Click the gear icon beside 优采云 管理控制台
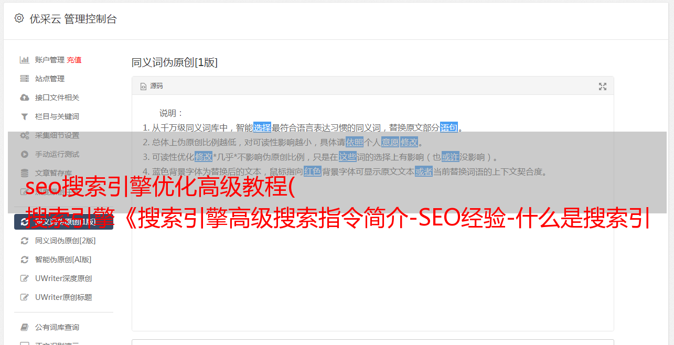 click(19, 18)
